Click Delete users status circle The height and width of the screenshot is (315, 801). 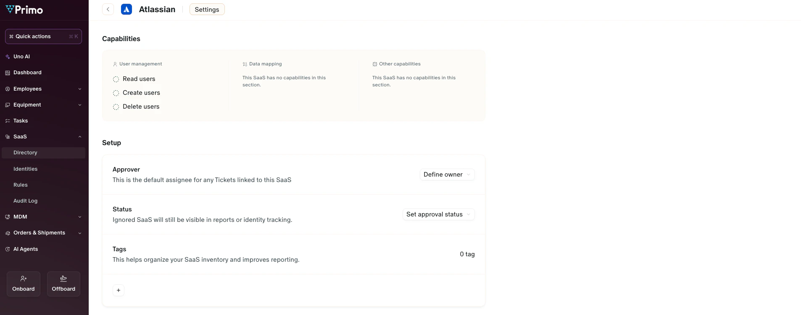pos(116,107)
